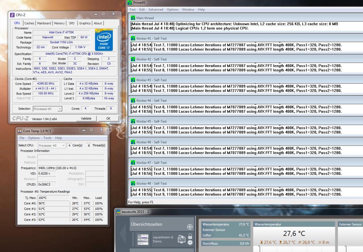The width and height of the screenshot is (363, 252).
Task: Click the Intel Core i7 logo in CPU-Z
Action: pos(104,40)
